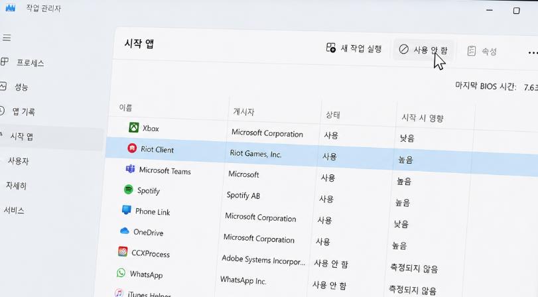Open the 속성 properties button

482,51
